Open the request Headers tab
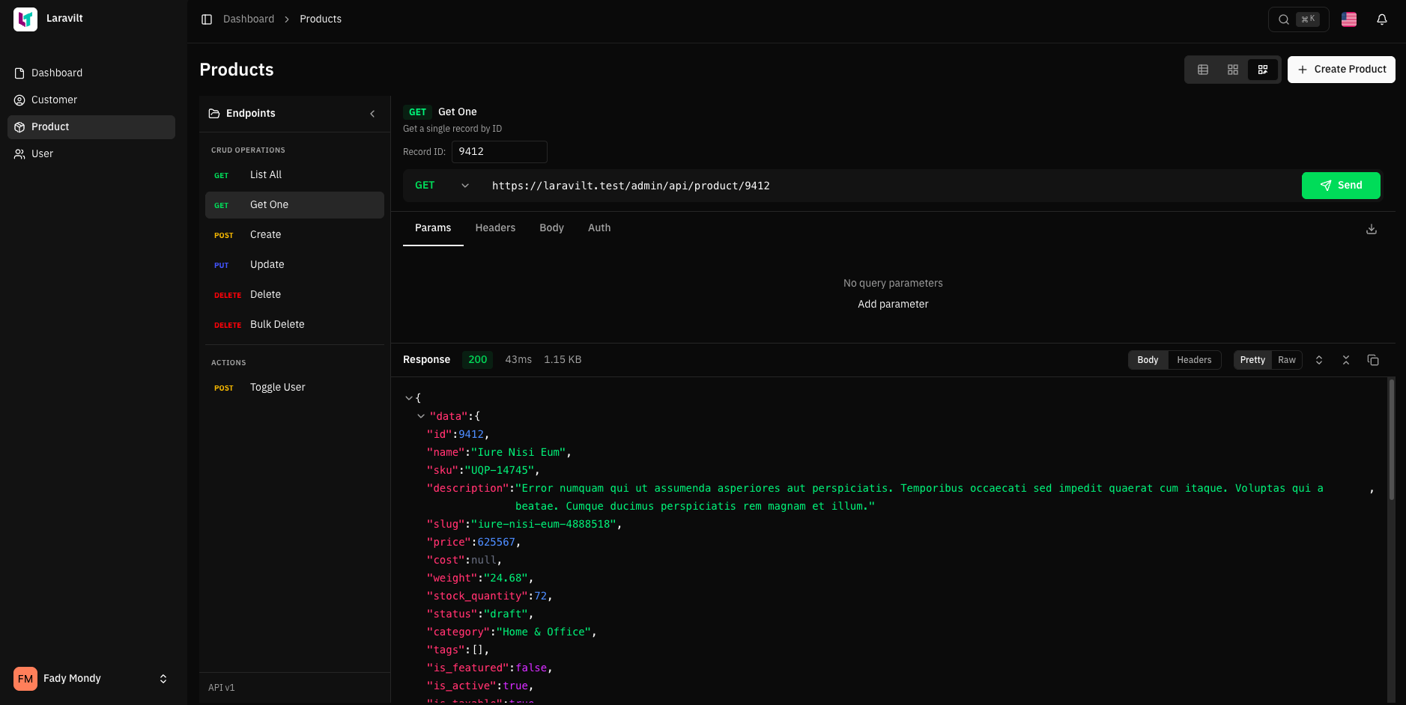Screen dimensions: 1406x705 pos(495,228)
